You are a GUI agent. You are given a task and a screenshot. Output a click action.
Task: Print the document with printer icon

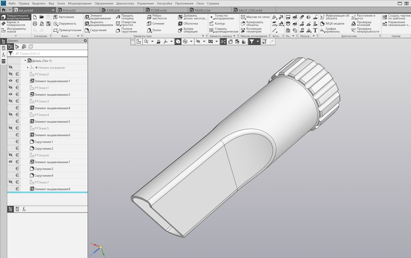[35, 23]
